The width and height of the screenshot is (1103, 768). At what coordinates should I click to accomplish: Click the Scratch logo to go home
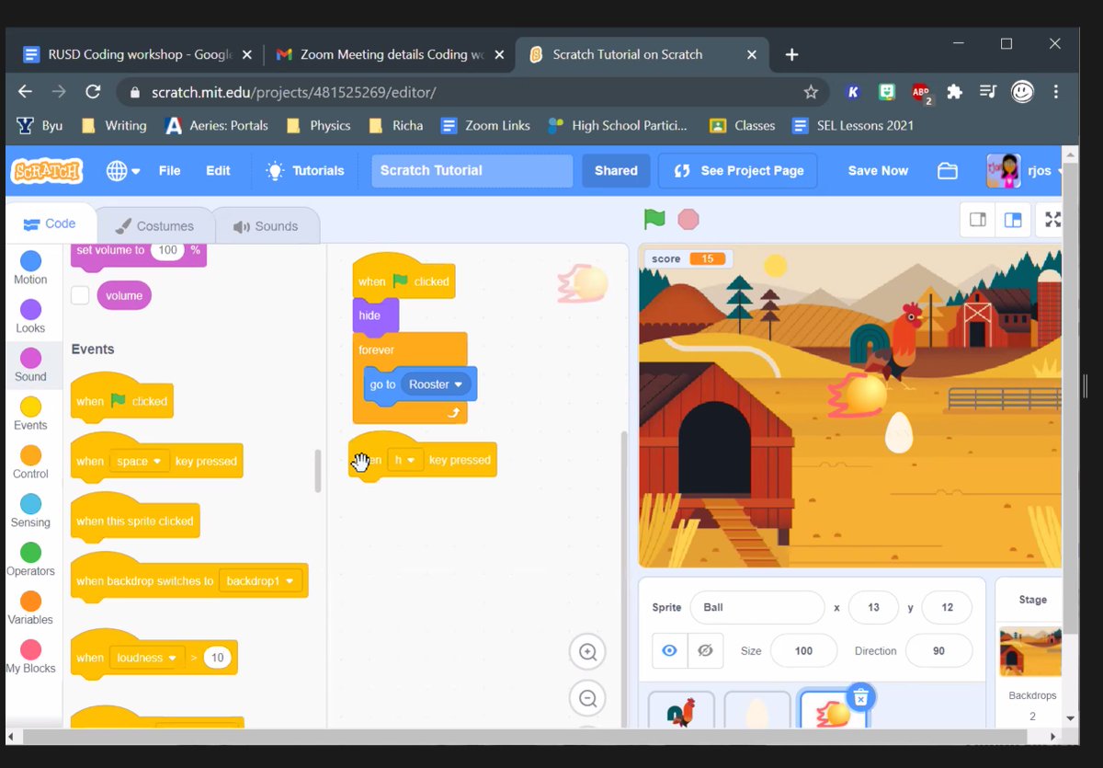point(46,170)
